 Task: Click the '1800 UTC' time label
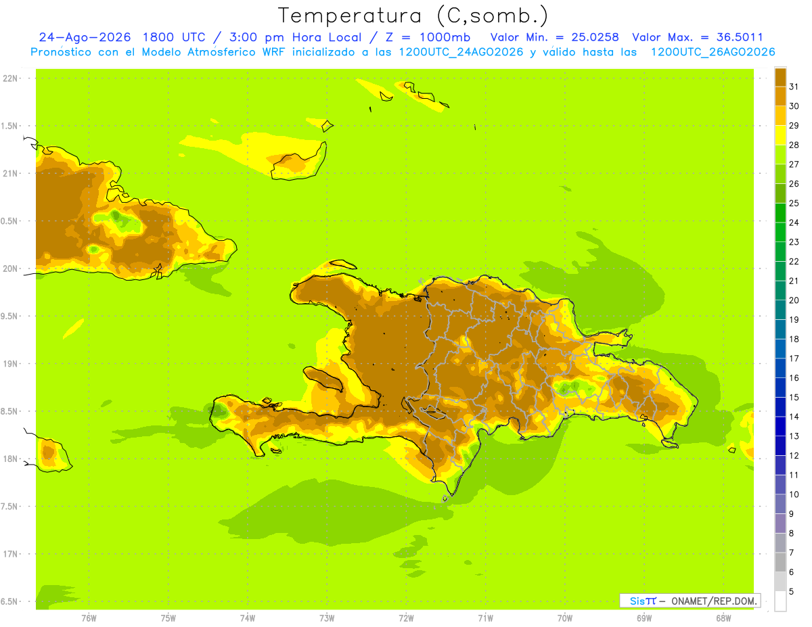point(176,37)
